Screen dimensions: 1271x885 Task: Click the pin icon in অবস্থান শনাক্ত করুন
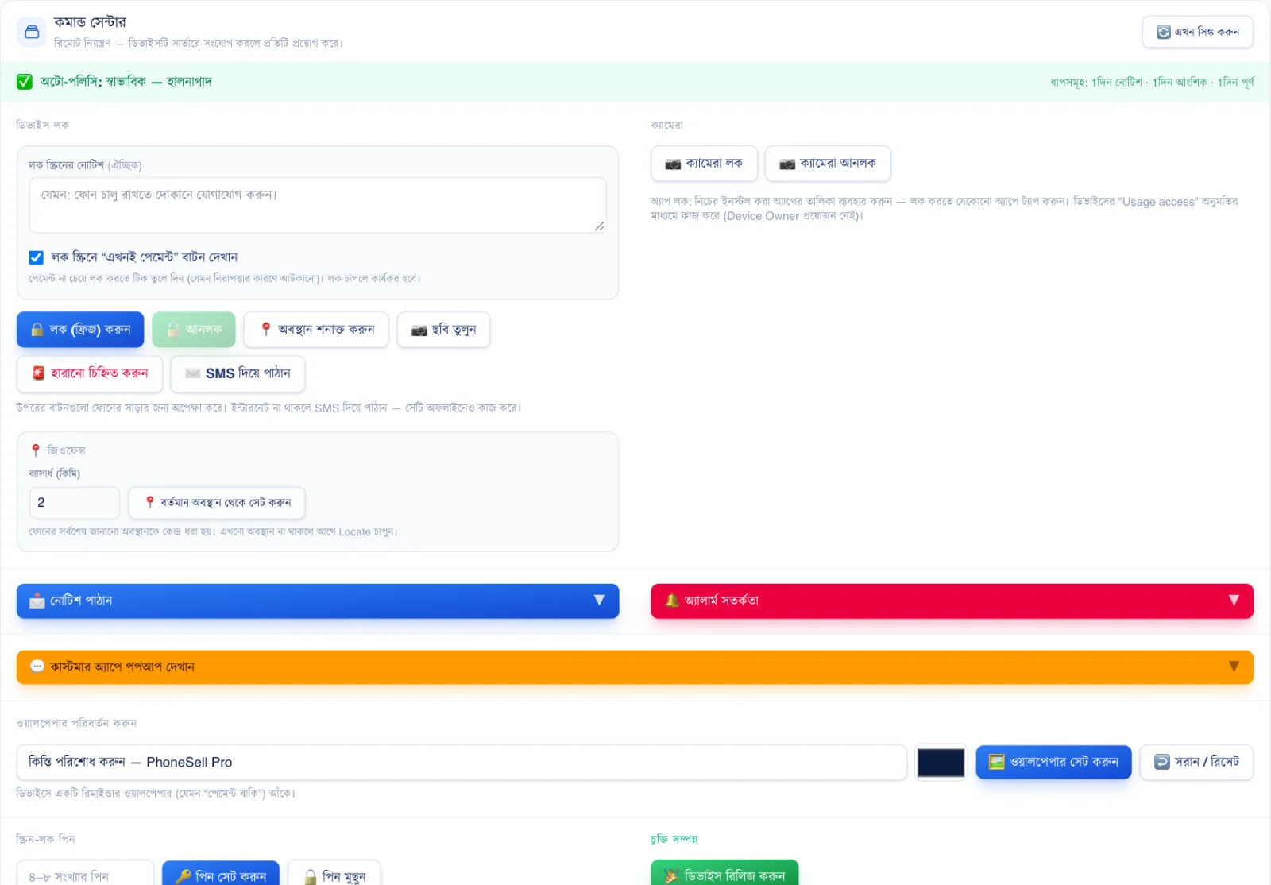[266, 329]
